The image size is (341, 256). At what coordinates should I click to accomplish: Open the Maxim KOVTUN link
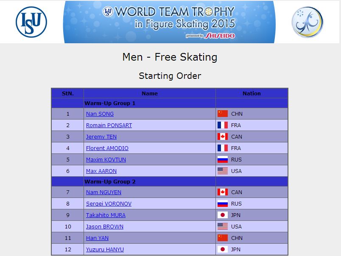(106, 160)
